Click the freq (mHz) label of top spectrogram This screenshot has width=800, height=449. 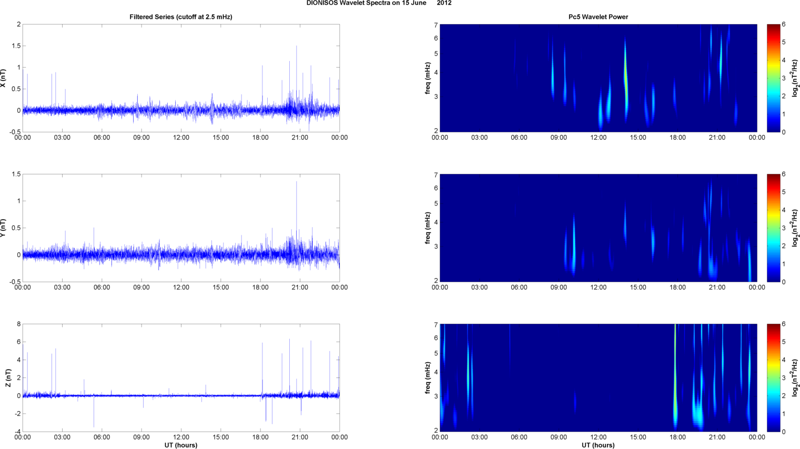pyautogui.click(x=428, y=78)
